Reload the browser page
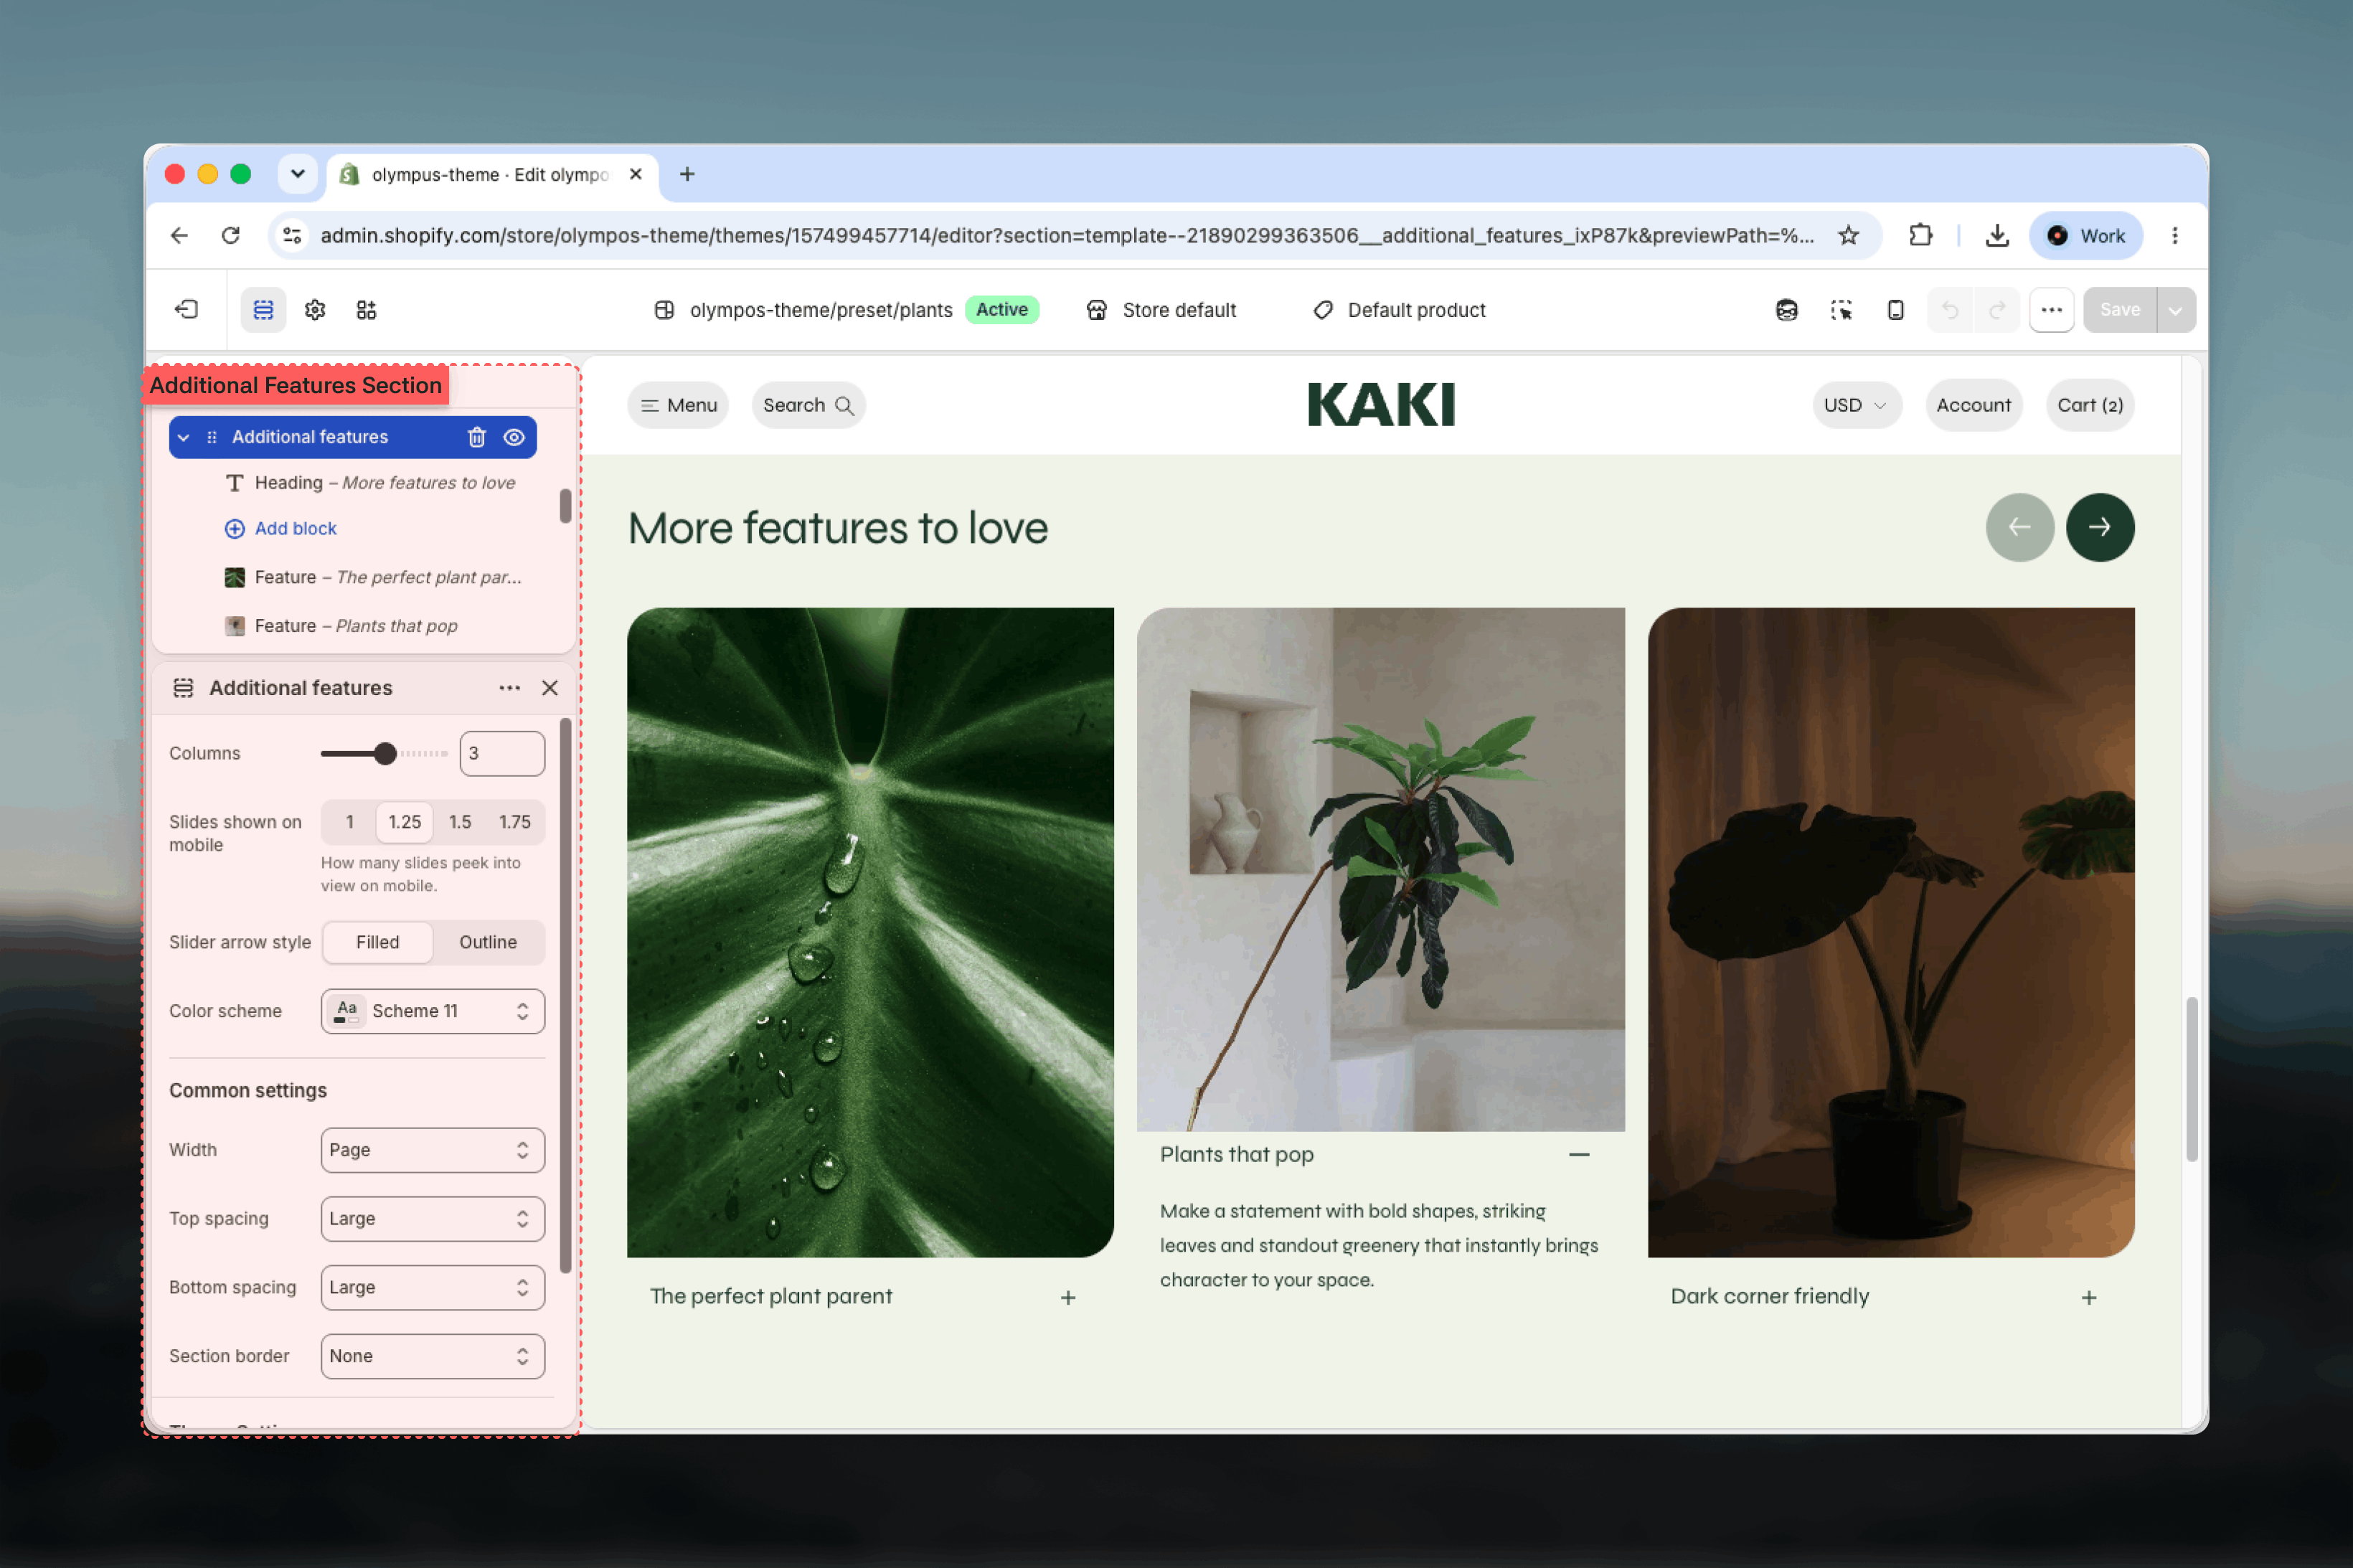 click(231, 236)
